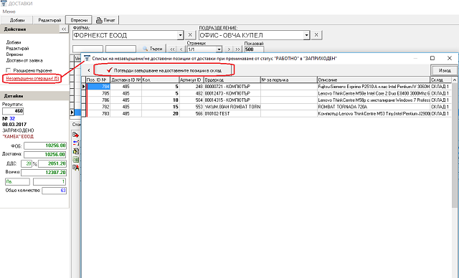Confirm completion with the Потвърди завършване button
This screenshot has width=459, height=278.
(x=164, y=70)
